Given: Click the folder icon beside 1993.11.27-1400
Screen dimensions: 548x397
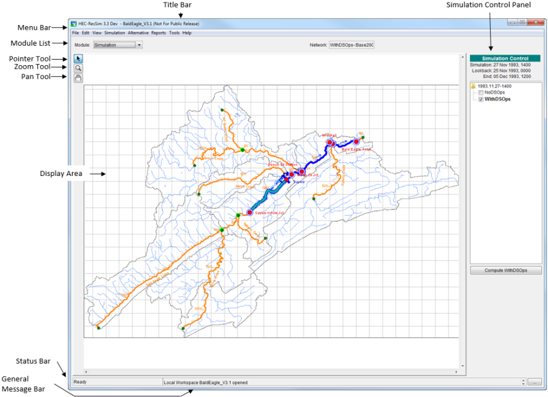Looking at the screenshot, I should pos(473,86).
